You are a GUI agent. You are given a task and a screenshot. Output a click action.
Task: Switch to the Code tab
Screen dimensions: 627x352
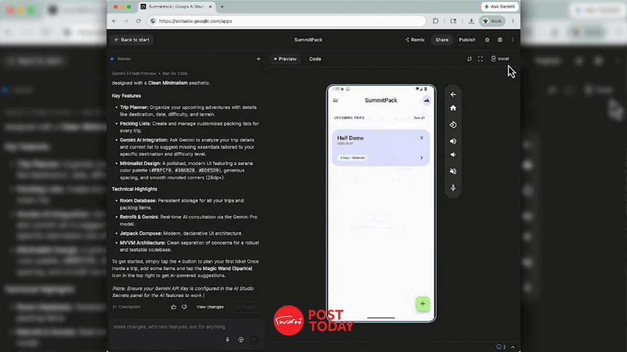[x=315, y=59]
